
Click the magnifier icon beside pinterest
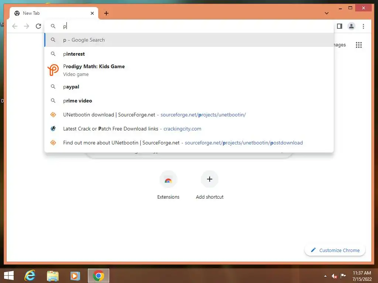pyautogui.click(x=53, y=54)
